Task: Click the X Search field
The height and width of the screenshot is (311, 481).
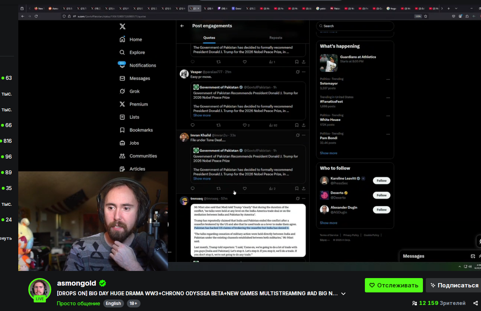Action: pos(355,26)
